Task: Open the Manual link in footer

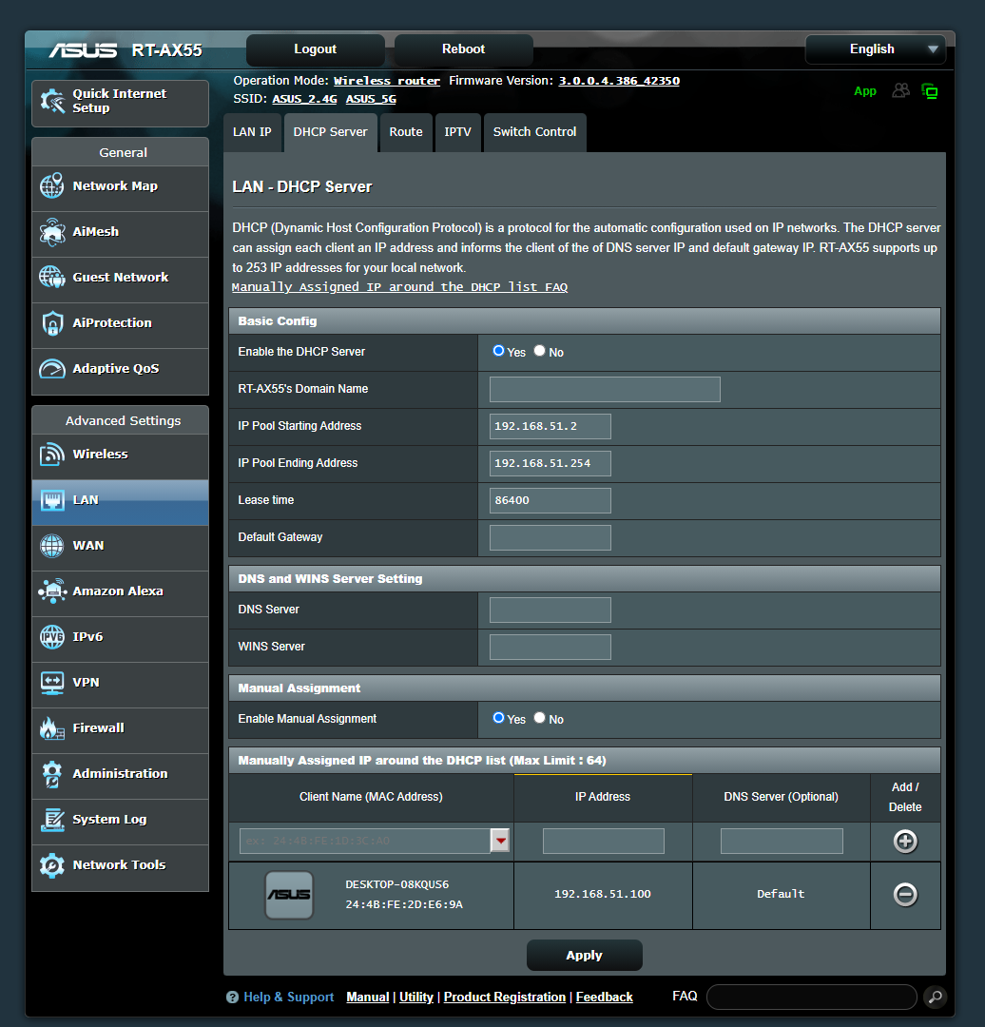Action: coord(367,997)
